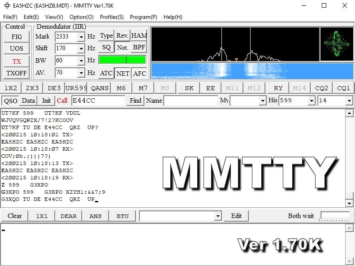Viewport: 355px width, 266px height.
Task: Click the CQ1 macro button
Action: (343, 88)
